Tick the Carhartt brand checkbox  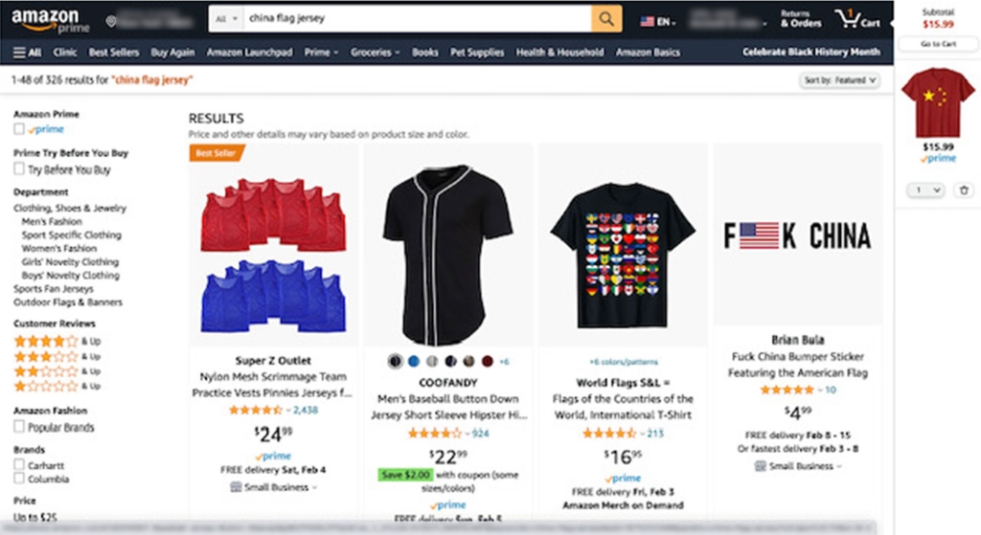[19, 464]
